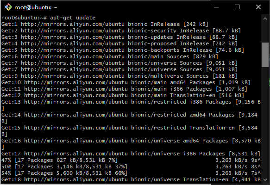The height and width of the screenshot is (185, 270).
Task: Click the Git Bash icon in title bar
Action: [8, 7]
